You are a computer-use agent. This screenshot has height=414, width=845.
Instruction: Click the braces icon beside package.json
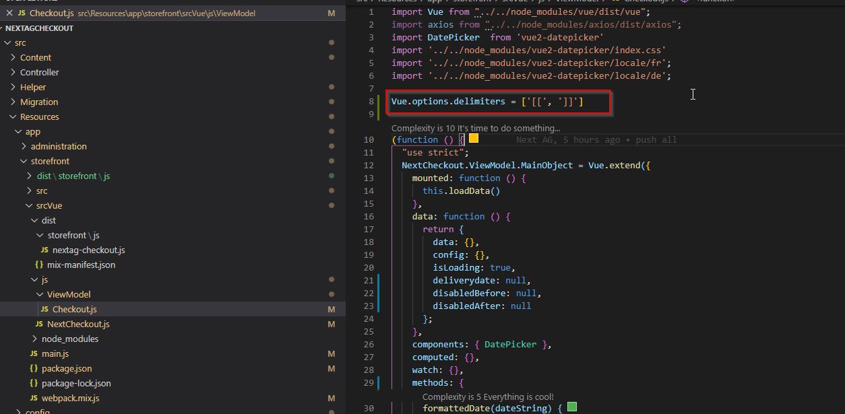pyautogui.click(x=34, y=368)
